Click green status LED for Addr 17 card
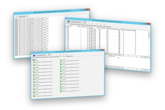The width and height of the screenshot is (165, 110). click(x=61, y=61)
